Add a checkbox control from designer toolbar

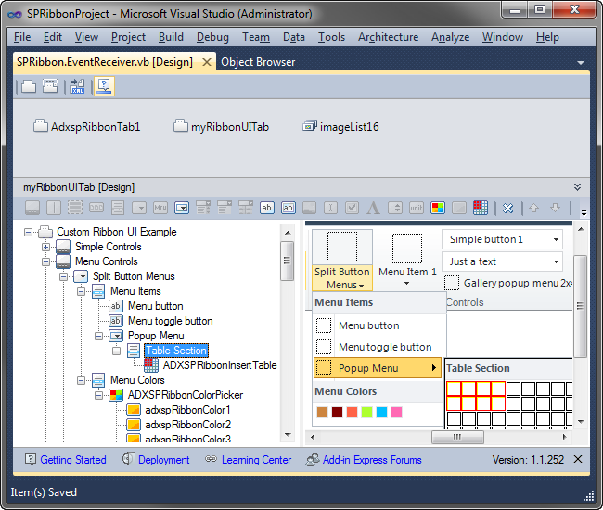pyautogui.click(x=352, y=208)
